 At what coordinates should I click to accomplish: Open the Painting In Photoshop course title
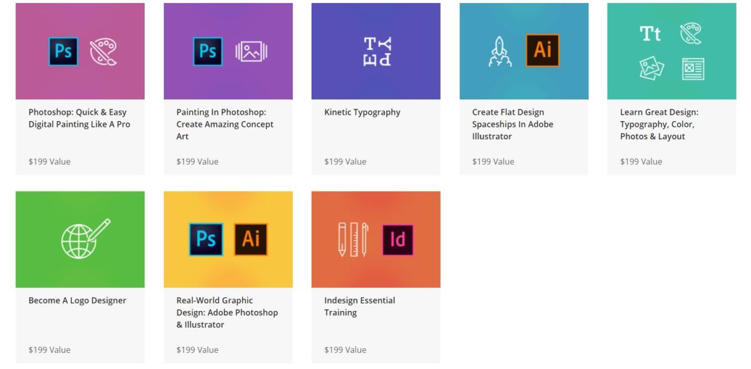click(x=225, y=124)
